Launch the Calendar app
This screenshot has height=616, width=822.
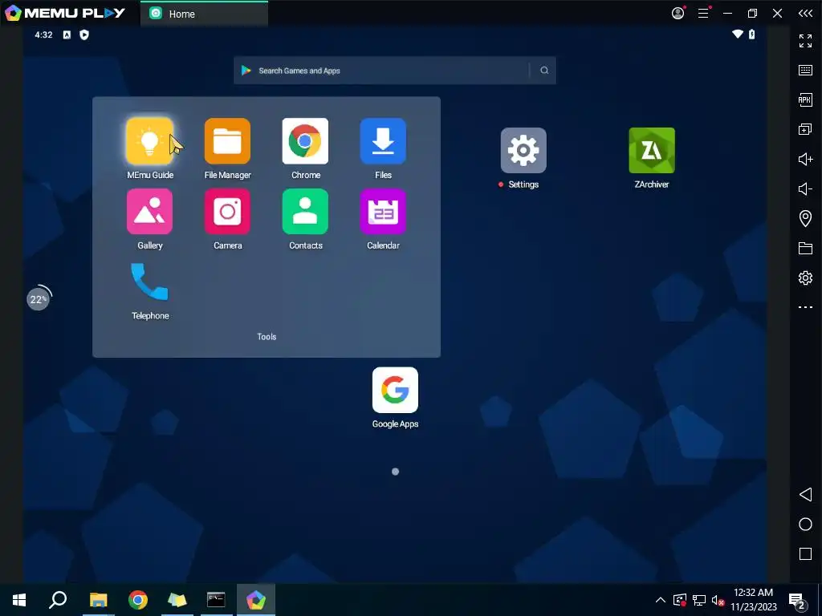383,212
